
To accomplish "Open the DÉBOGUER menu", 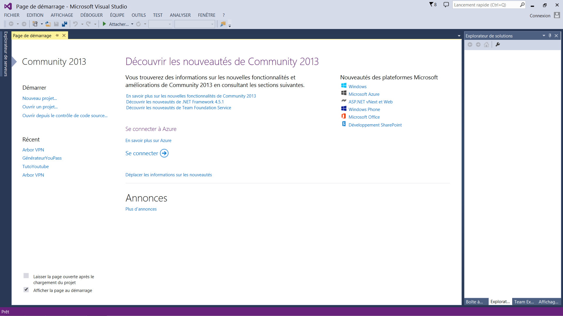I will pyautogui.click(x=92, y=15).
